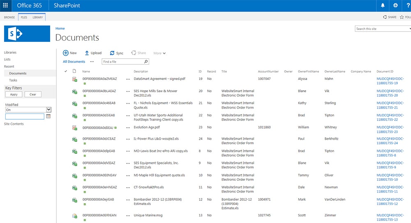This screenshot has width=411, height=223.
Task: Click the Excel icon for SES Hope Mills row
Action: (75, 91)
